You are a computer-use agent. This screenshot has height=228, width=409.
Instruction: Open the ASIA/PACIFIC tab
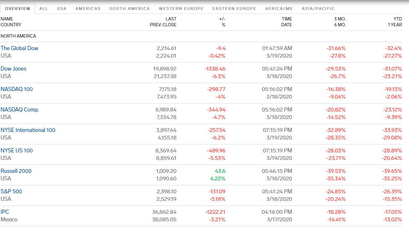[x=318, y=9]
